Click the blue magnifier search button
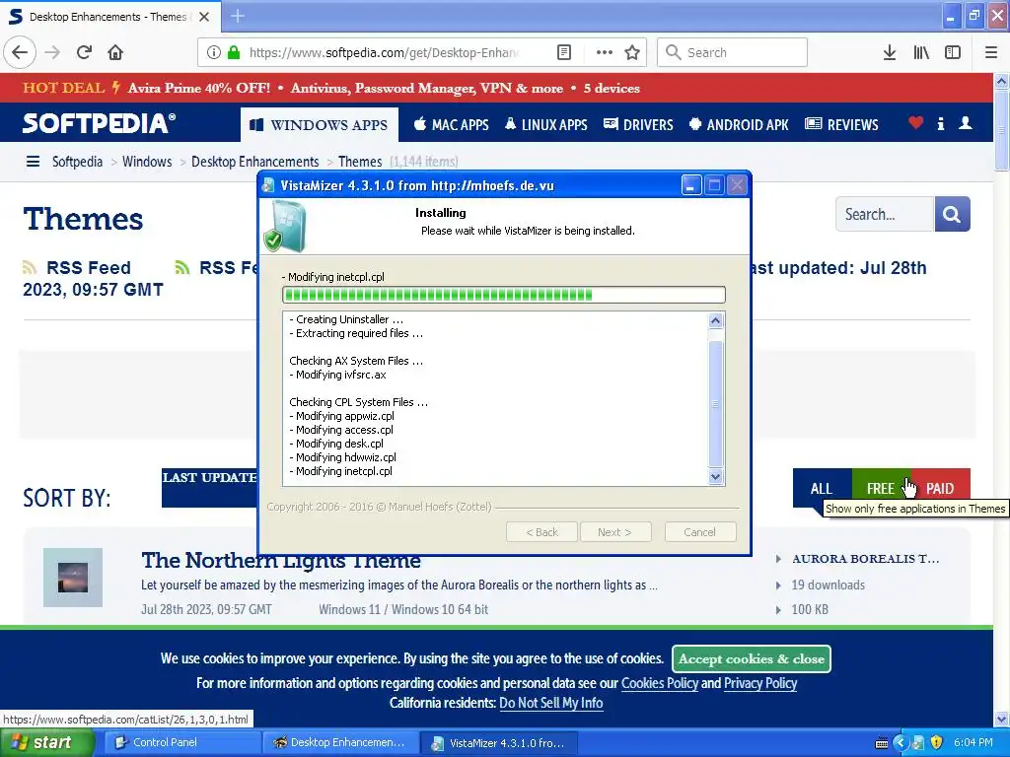1010x757 pixels. click(x=952, y=214)
